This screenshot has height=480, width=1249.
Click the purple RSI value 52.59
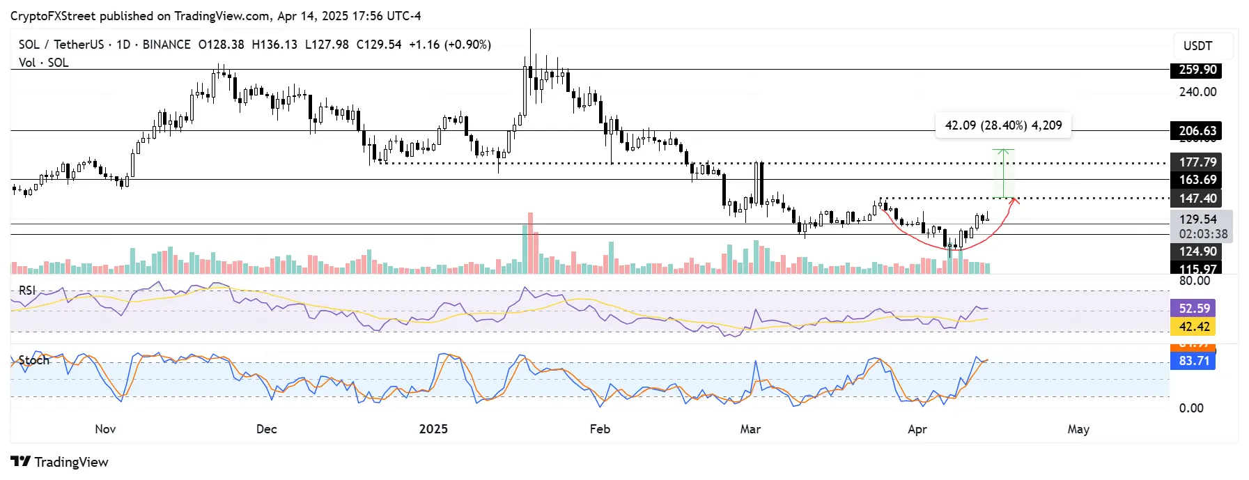[x=1193, y=308]
